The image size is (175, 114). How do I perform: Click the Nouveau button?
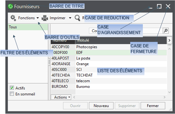pyautogui.click(x=101, y=105)
